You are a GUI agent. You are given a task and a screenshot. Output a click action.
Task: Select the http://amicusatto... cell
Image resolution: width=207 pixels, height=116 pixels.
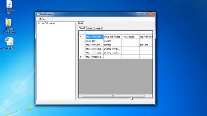(x=95, y=37)
